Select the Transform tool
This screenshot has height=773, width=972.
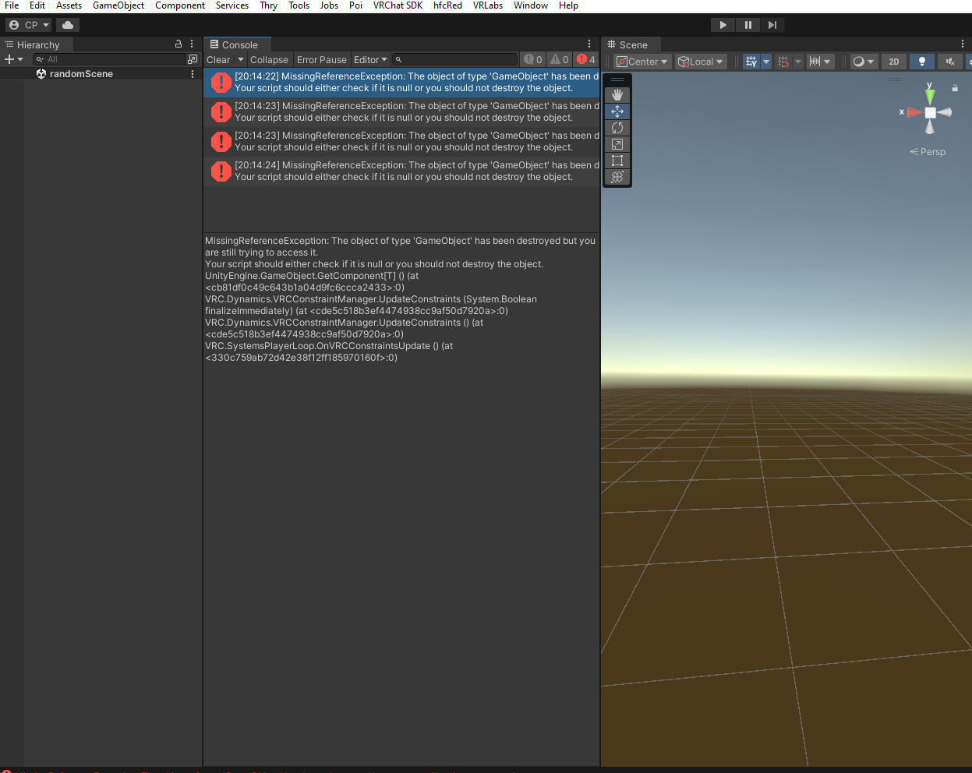click(617, 177)
